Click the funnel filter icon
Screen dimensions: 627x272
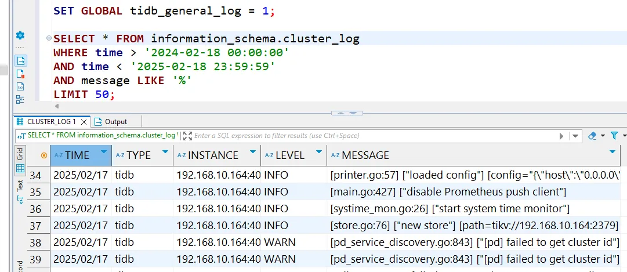coord(614,136)
